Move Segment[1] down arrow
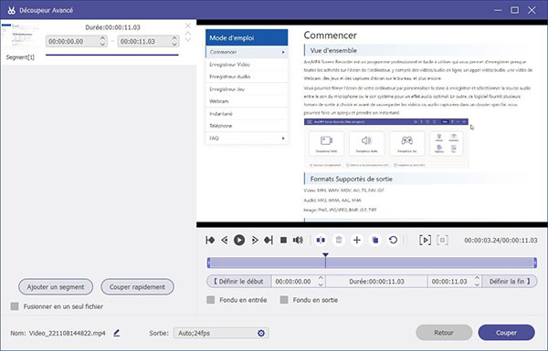Viewport: 548px width, 351px height. click(188, 39)
